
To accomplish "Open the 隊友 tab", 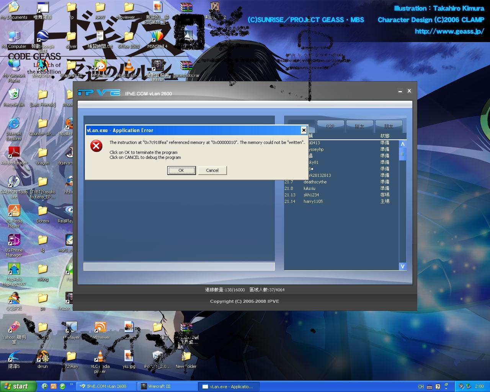I will [x=359, y=126].
